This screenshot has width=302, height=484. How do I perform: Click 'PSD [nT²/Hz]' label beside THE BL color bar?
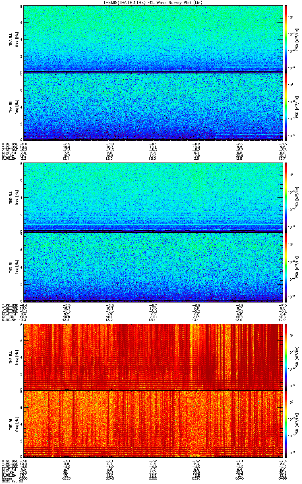coord(297,357)
